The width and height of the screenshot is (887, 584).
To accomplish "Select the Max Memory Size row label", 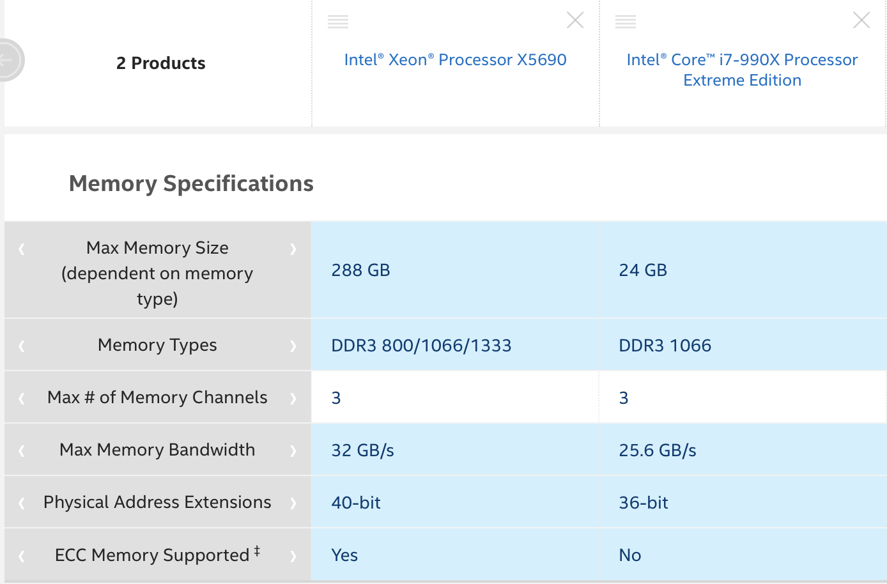I will coord(157,273).
